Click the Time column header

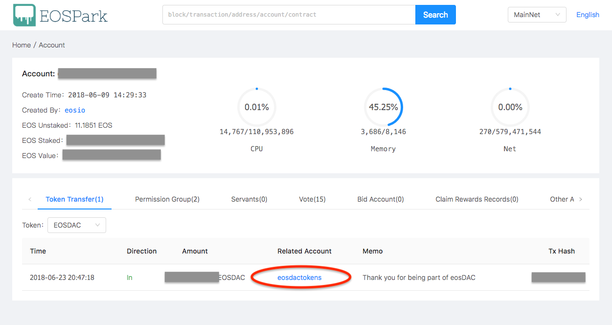[38, 251]
